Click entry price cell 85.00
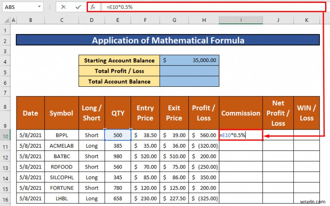This screenshot has height=206, width=330. coord(145,177)
